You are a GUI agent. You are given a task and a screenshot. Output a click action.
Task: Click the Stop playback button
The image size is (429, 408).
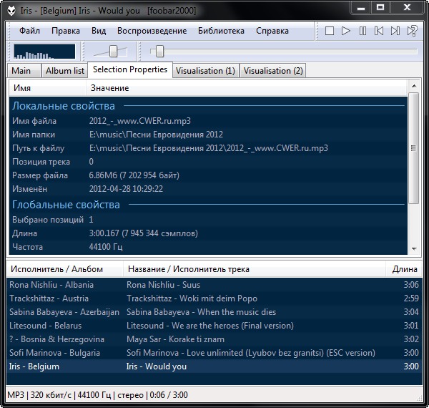coord(330,31)
